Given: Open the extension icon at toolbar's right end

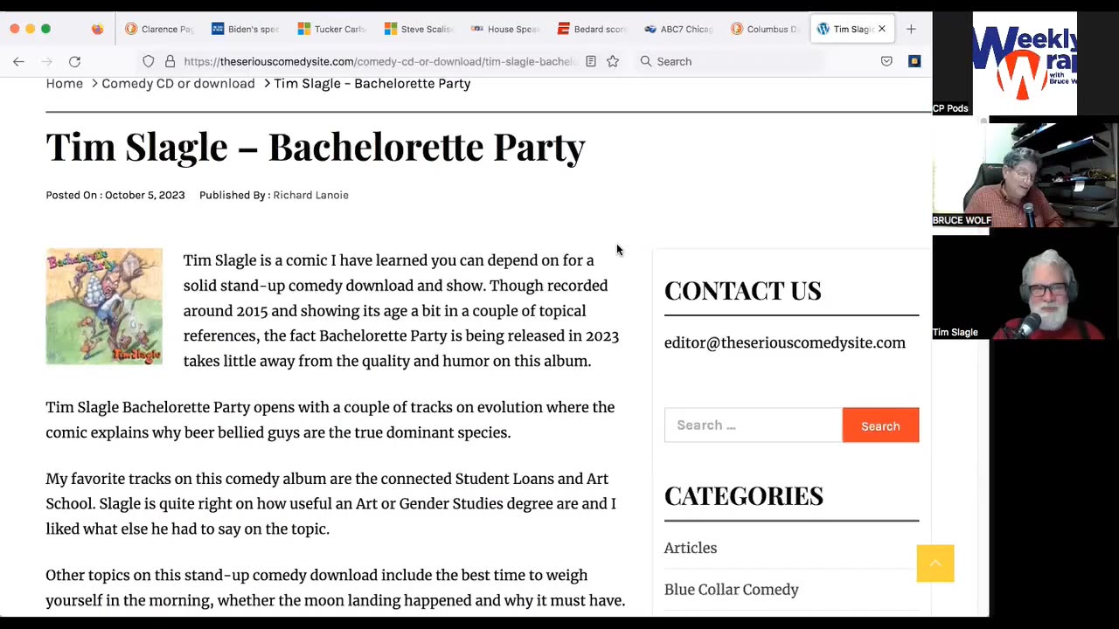Looking at the screenshot, I should [x=914, y=61].
